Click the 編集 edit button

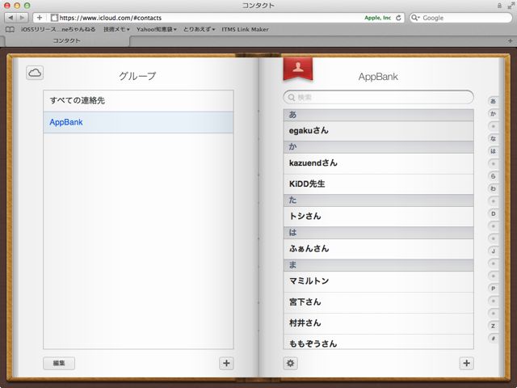(x=59, y=363)
